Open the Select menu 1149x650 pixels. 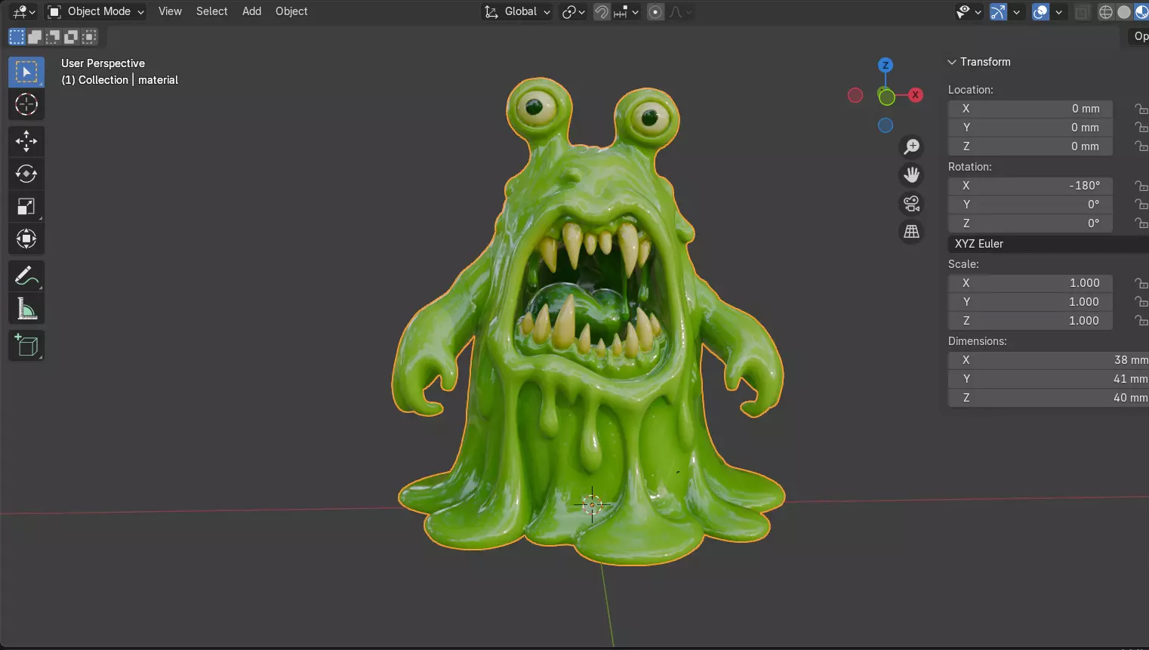[x=211, y=11]
